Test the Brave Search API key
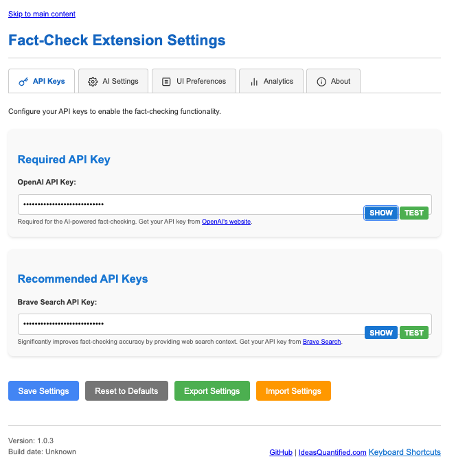467x470 pixels. coord(414,333)
